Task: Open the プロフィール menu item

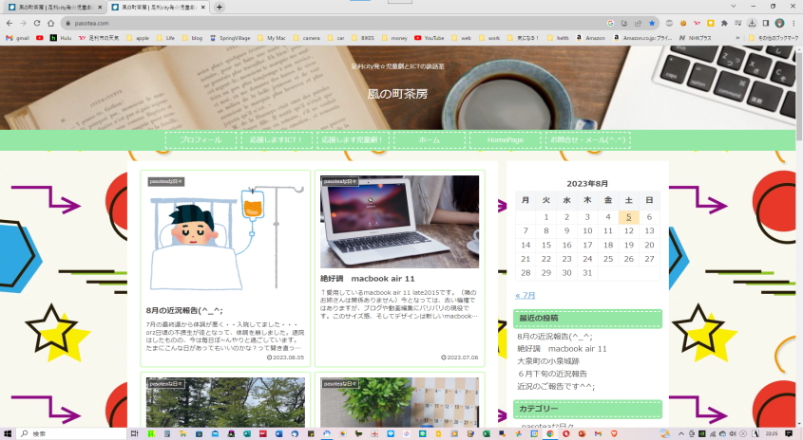Action: click(x=201, y=140)
